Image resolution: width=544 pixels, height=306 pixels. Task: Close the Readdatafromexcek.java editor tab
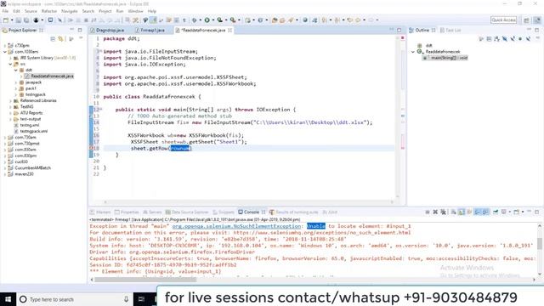pyautogui.click(x=230, y=31)
